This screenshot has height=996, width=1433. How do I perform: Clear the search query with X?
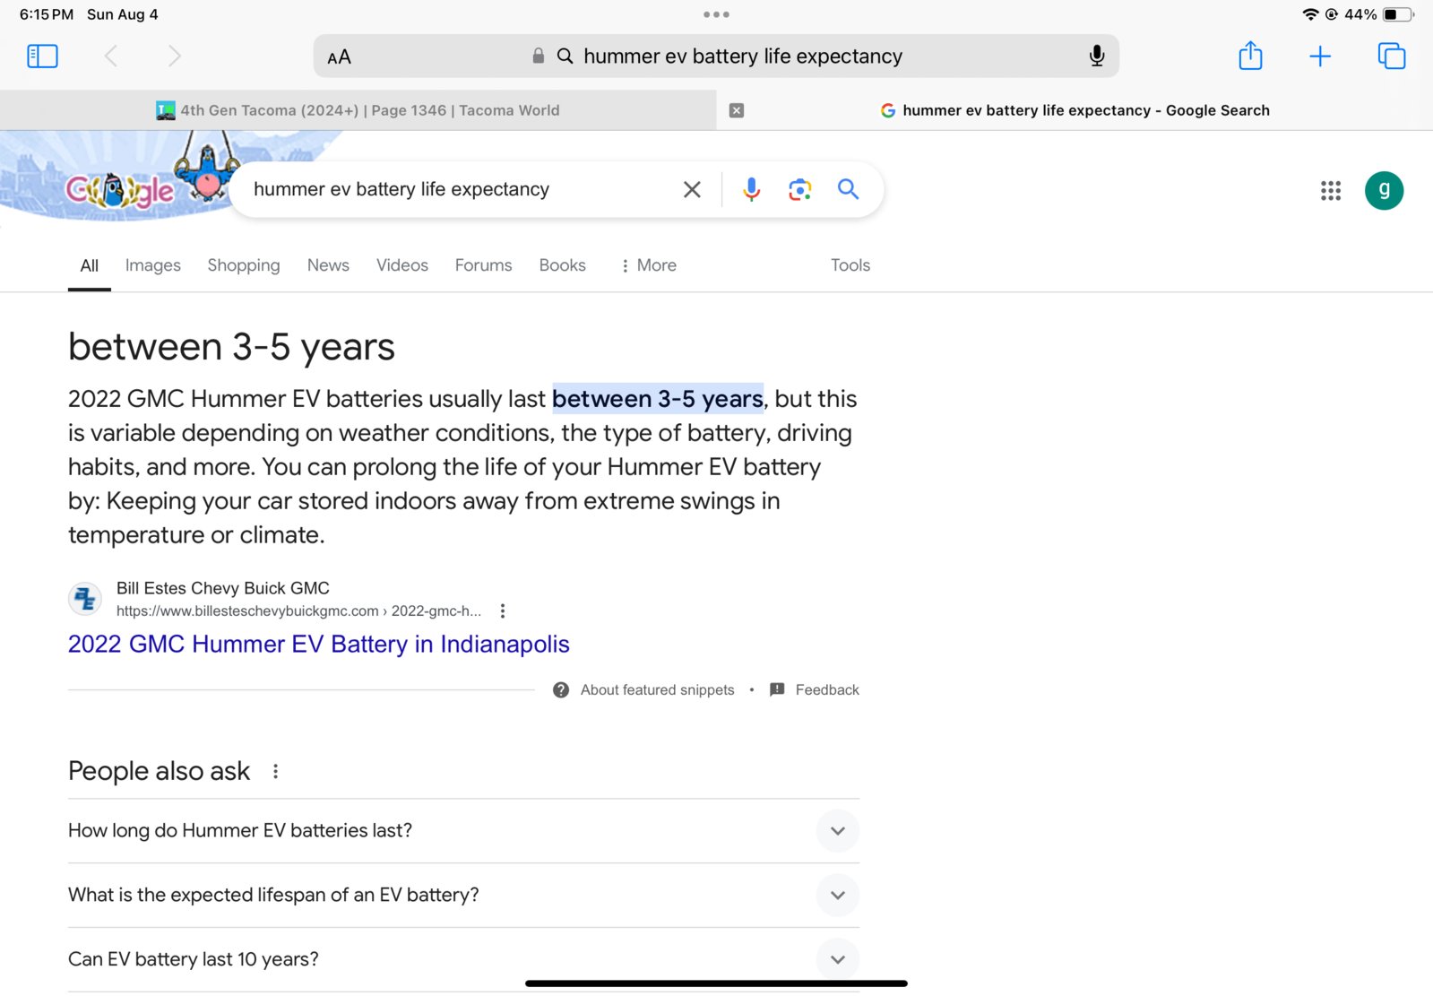coord(692,189)
